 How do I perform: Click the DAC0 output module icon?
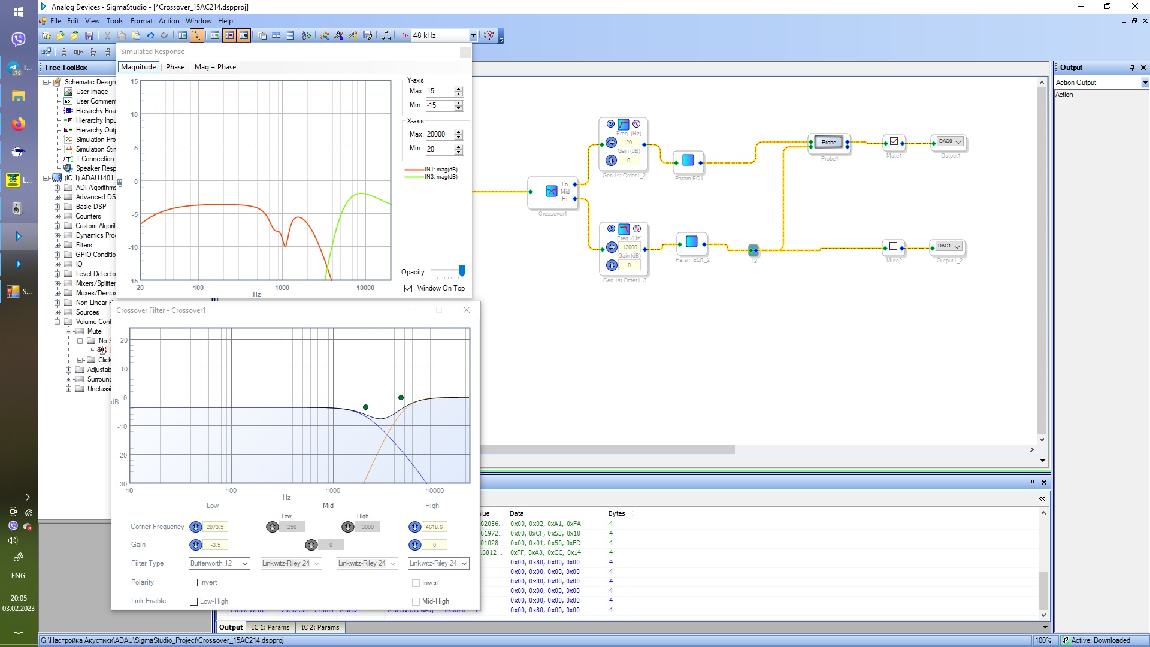point(948,142)
